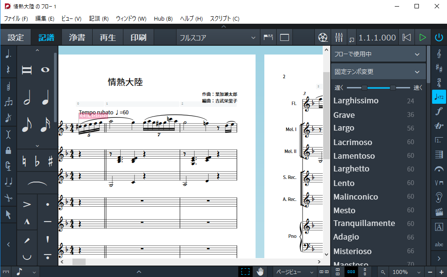Choose the sixteenth note duration

pyautogui.click(x=46, y=124)
